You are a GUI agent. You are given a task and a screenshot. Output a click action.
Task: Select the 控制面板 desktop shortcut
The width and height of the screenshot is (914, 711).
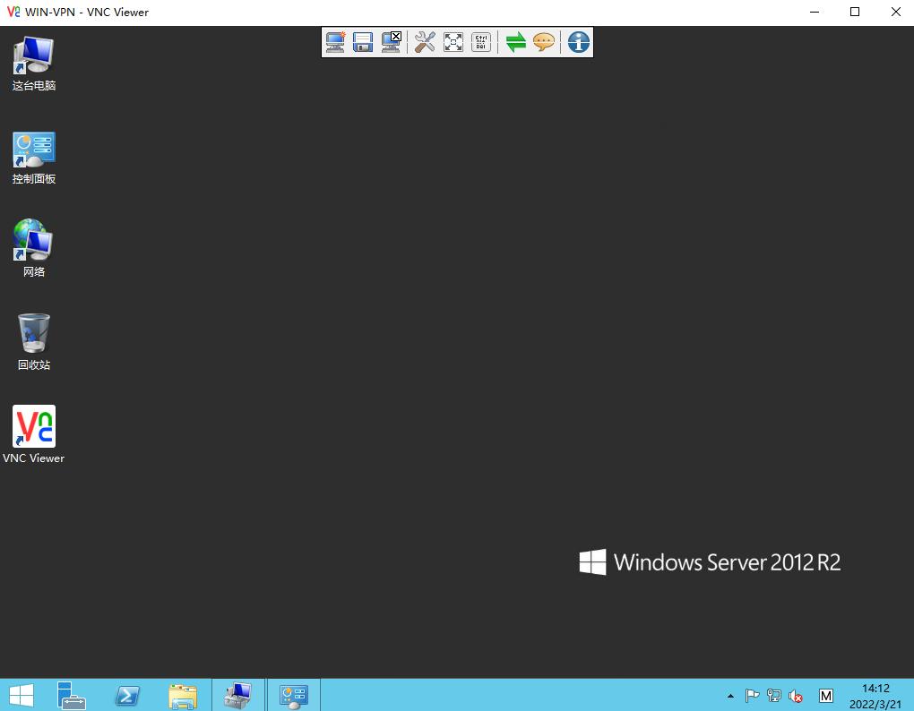coord(34,158)
